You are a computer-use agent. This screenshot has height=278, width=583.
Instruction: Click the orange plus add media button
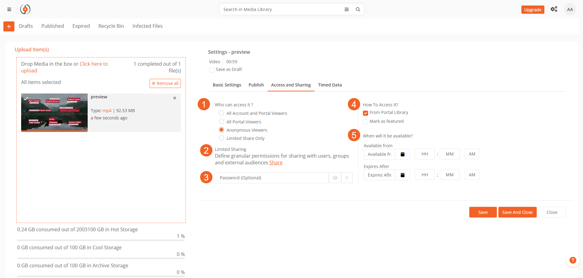click(9, 27)
